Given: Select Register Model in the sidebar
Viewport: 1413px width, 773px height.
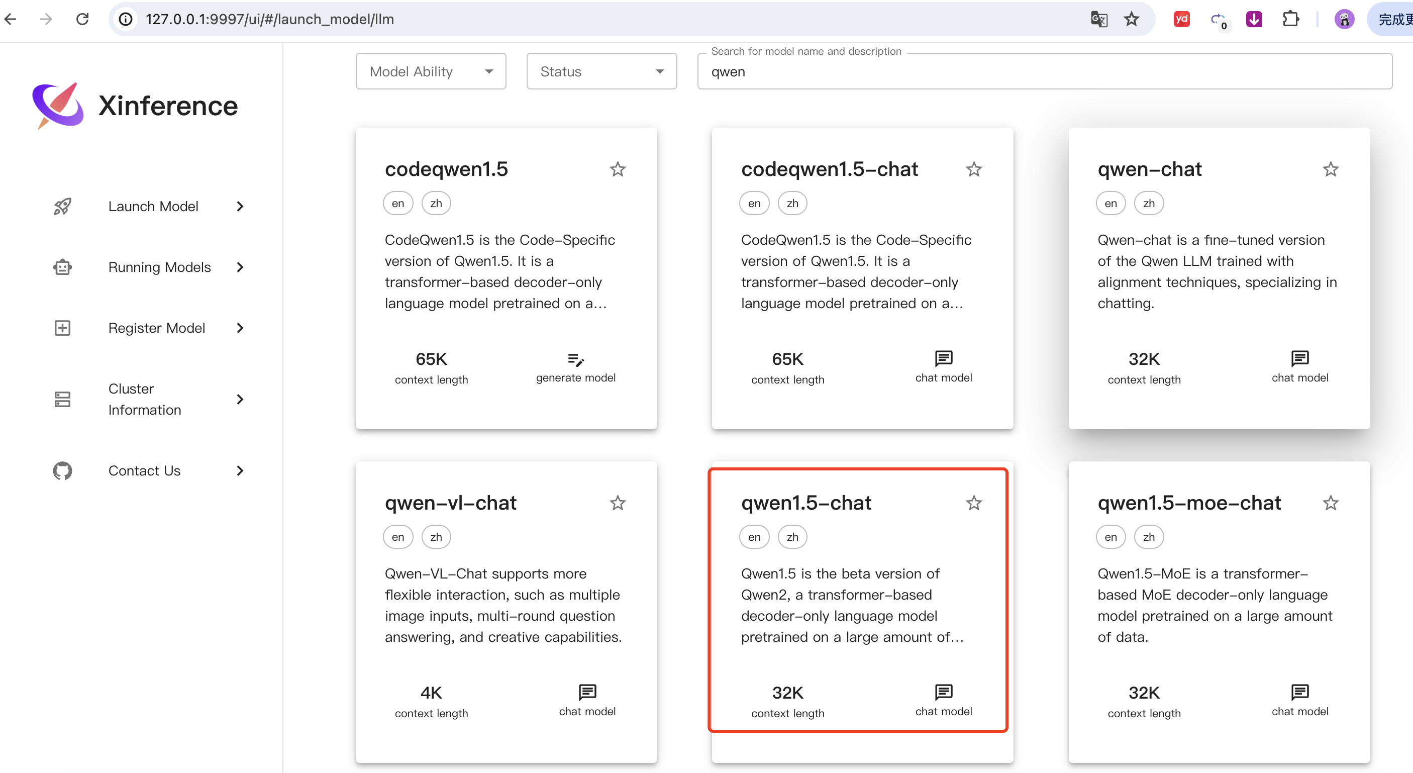Looking at the screenshot, I should (156, 328).
